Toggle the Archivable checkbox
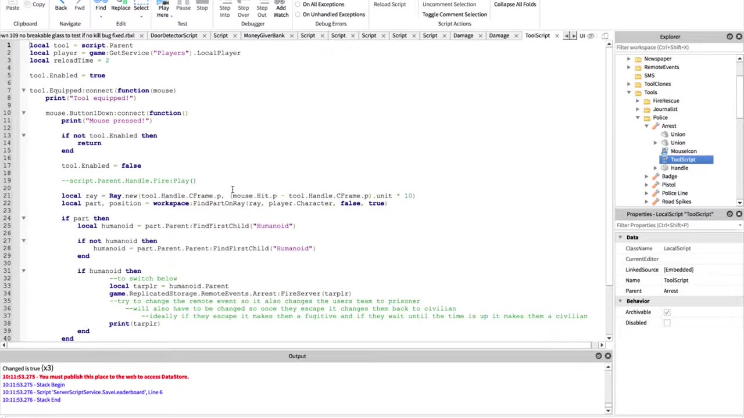The image size is (744, 418). [x=667, y=312]
